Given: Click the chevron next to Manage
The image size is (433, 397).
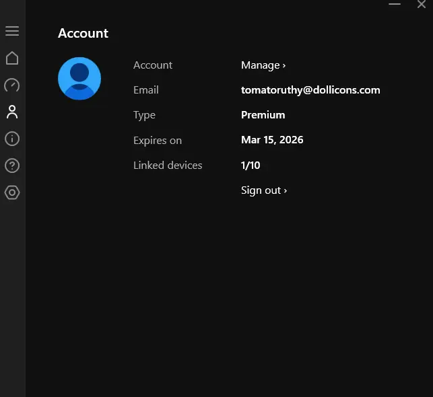Looking at the screenshot, I should click(x=284, y=66).
